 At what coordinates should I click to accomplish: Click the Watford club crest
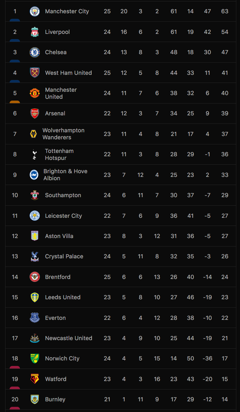pyautogui.click(x=35, y=379)
